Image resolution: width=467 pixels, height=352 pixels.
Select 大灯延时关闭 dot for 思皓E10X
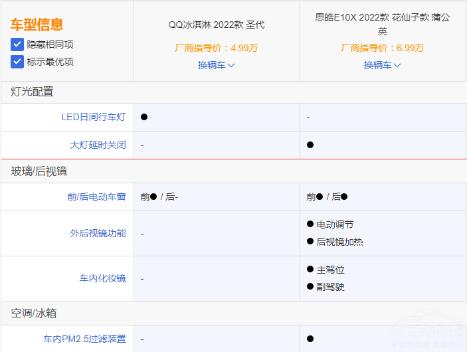[310, 145]
